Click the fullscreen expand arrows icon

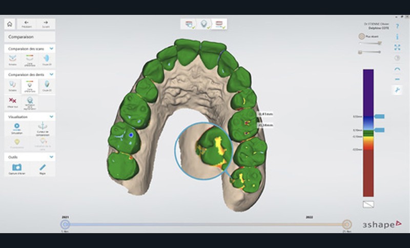[398, 47]
